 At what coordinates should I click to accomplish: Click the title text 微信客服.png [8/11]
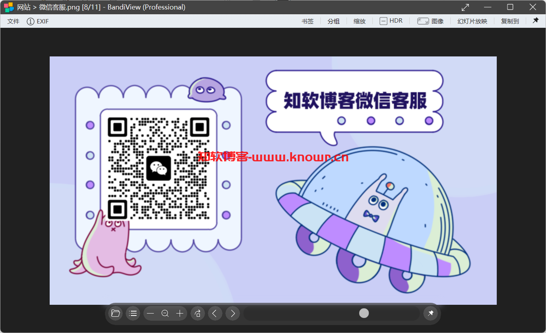[x=70, y=7]
